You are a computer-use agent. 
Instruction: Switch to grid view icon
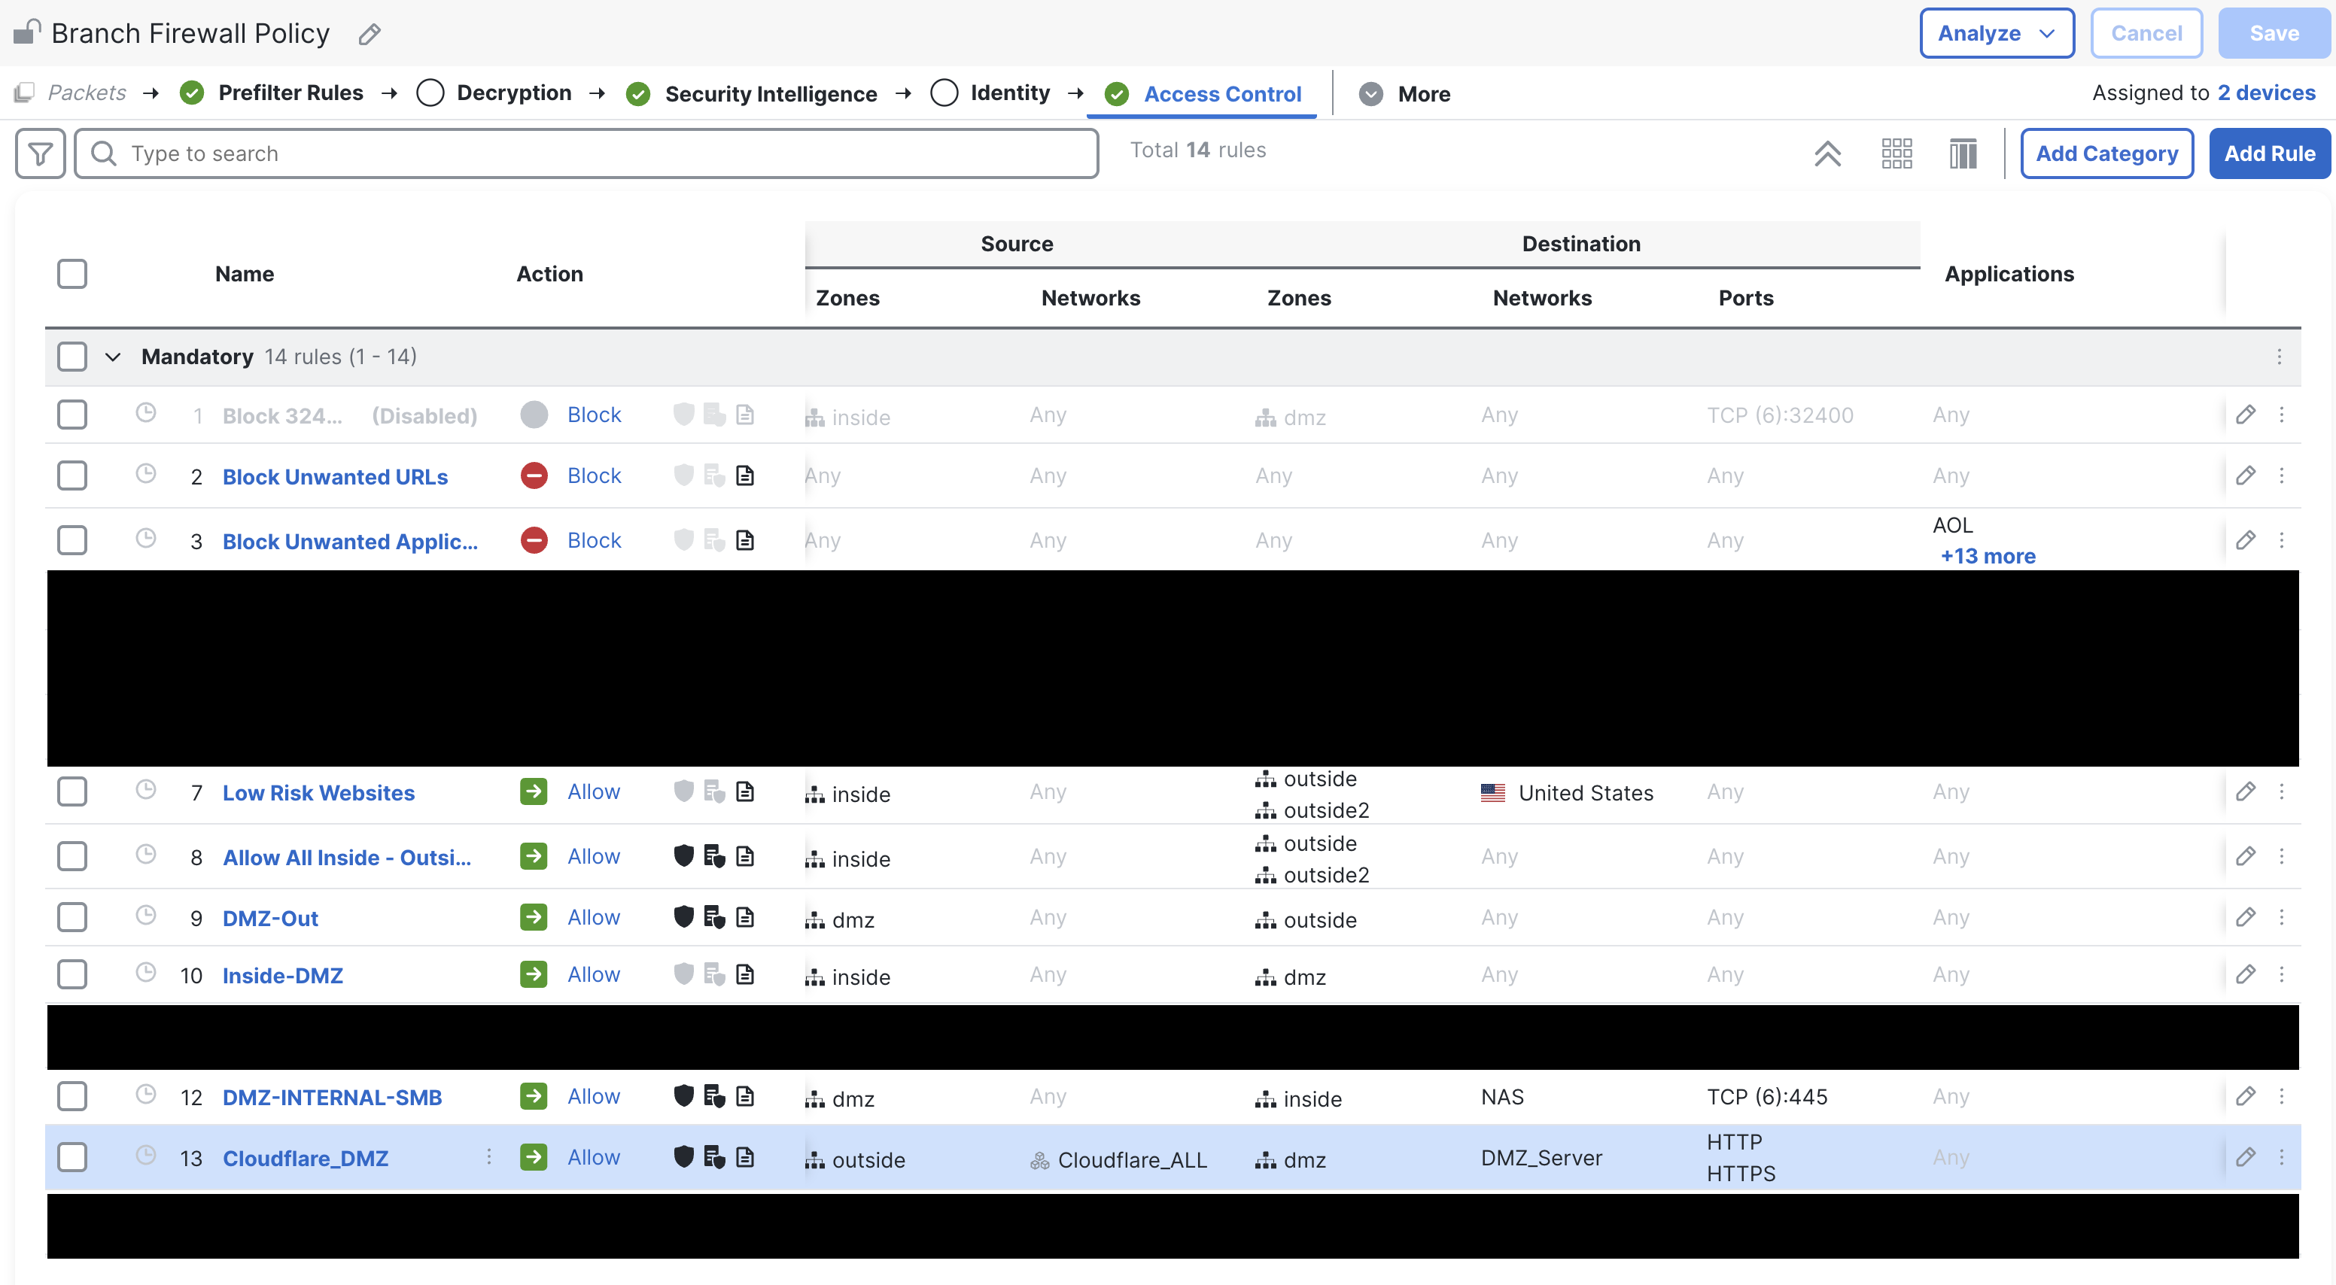[x=1896, y=153]
